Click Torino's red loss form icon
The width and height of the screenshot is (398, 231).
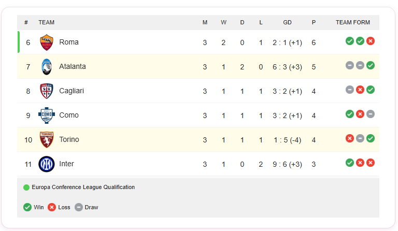click(350, 138)
